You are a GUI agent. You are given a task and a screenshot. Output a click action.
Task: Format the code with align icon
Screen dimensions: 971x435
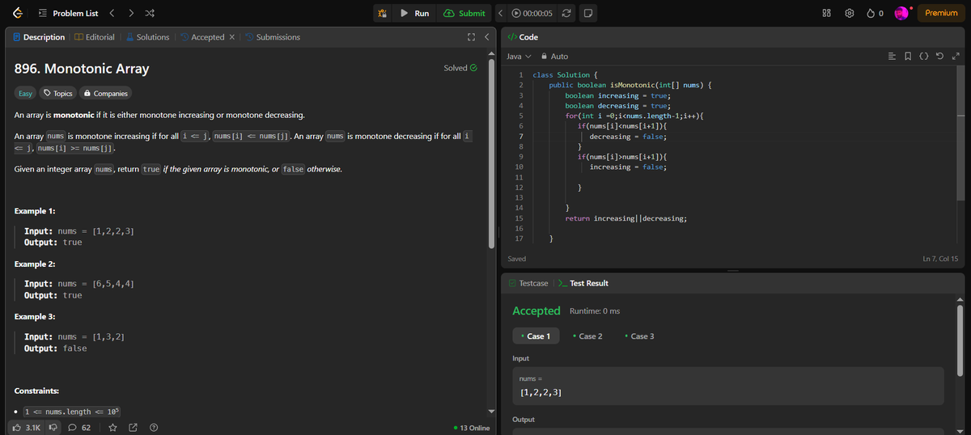[x=893, y=57]
